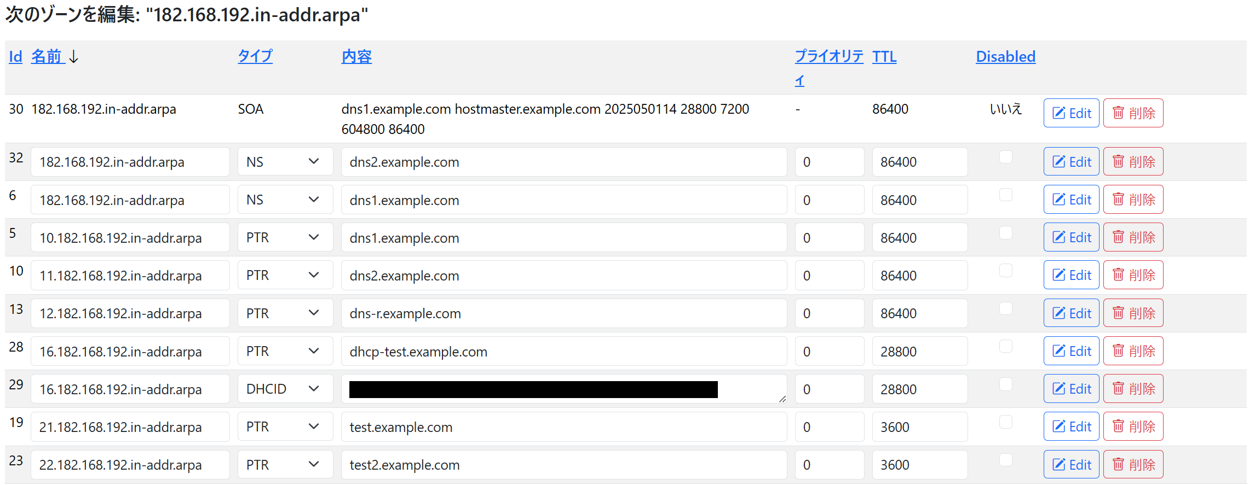Open type dropdown for 11.182.168.192 record

point(285,275)
